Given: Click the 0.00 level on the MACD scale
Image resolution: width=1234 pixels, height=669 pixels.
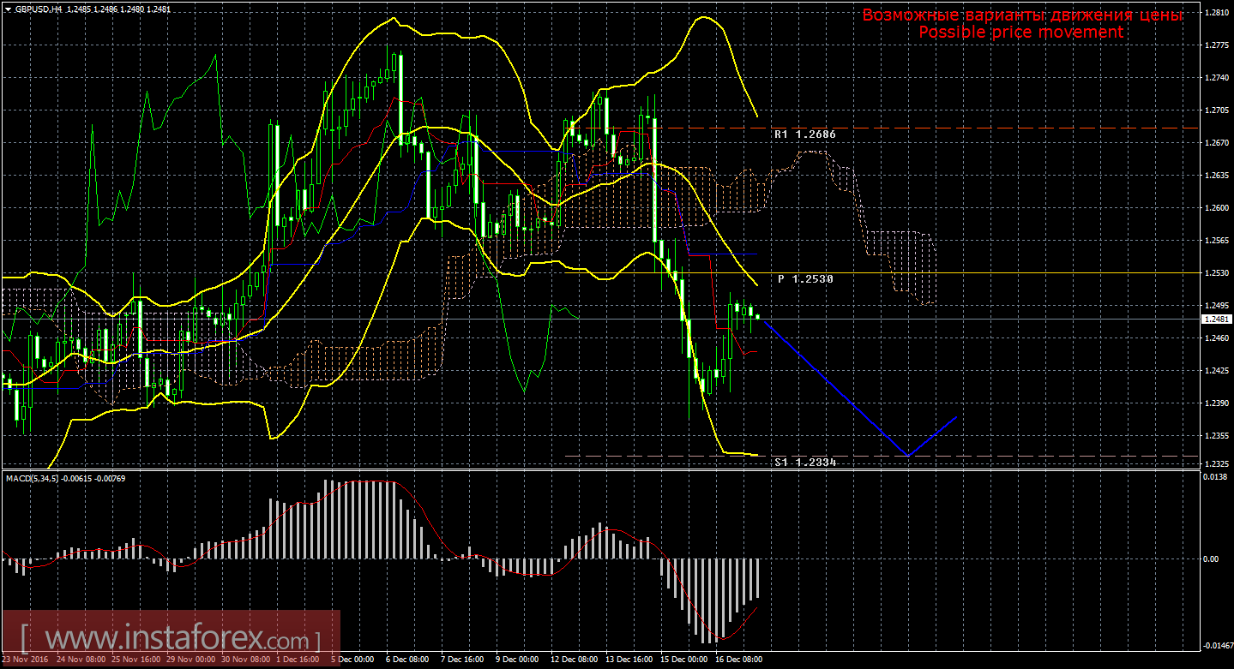Looking at the screenshot, I should point(1213,559).
